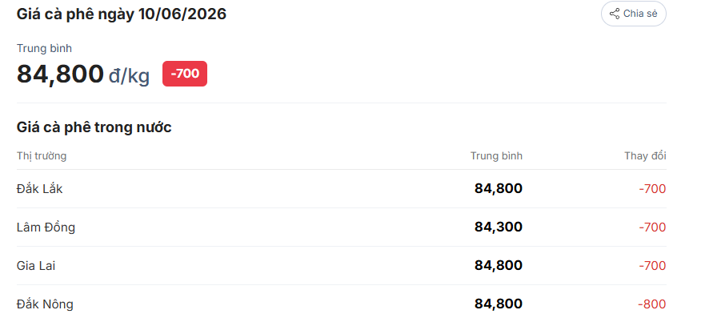The width and height of the screenshot is (709, 318).
Task: Click Đắk Lắk price 84,800
Action: tap(499, 188)
